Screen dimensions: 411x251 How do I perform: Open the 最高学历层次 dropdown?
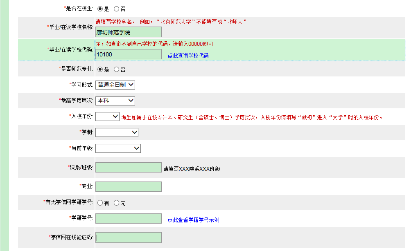pyautogui.click(x=115, y=101)
